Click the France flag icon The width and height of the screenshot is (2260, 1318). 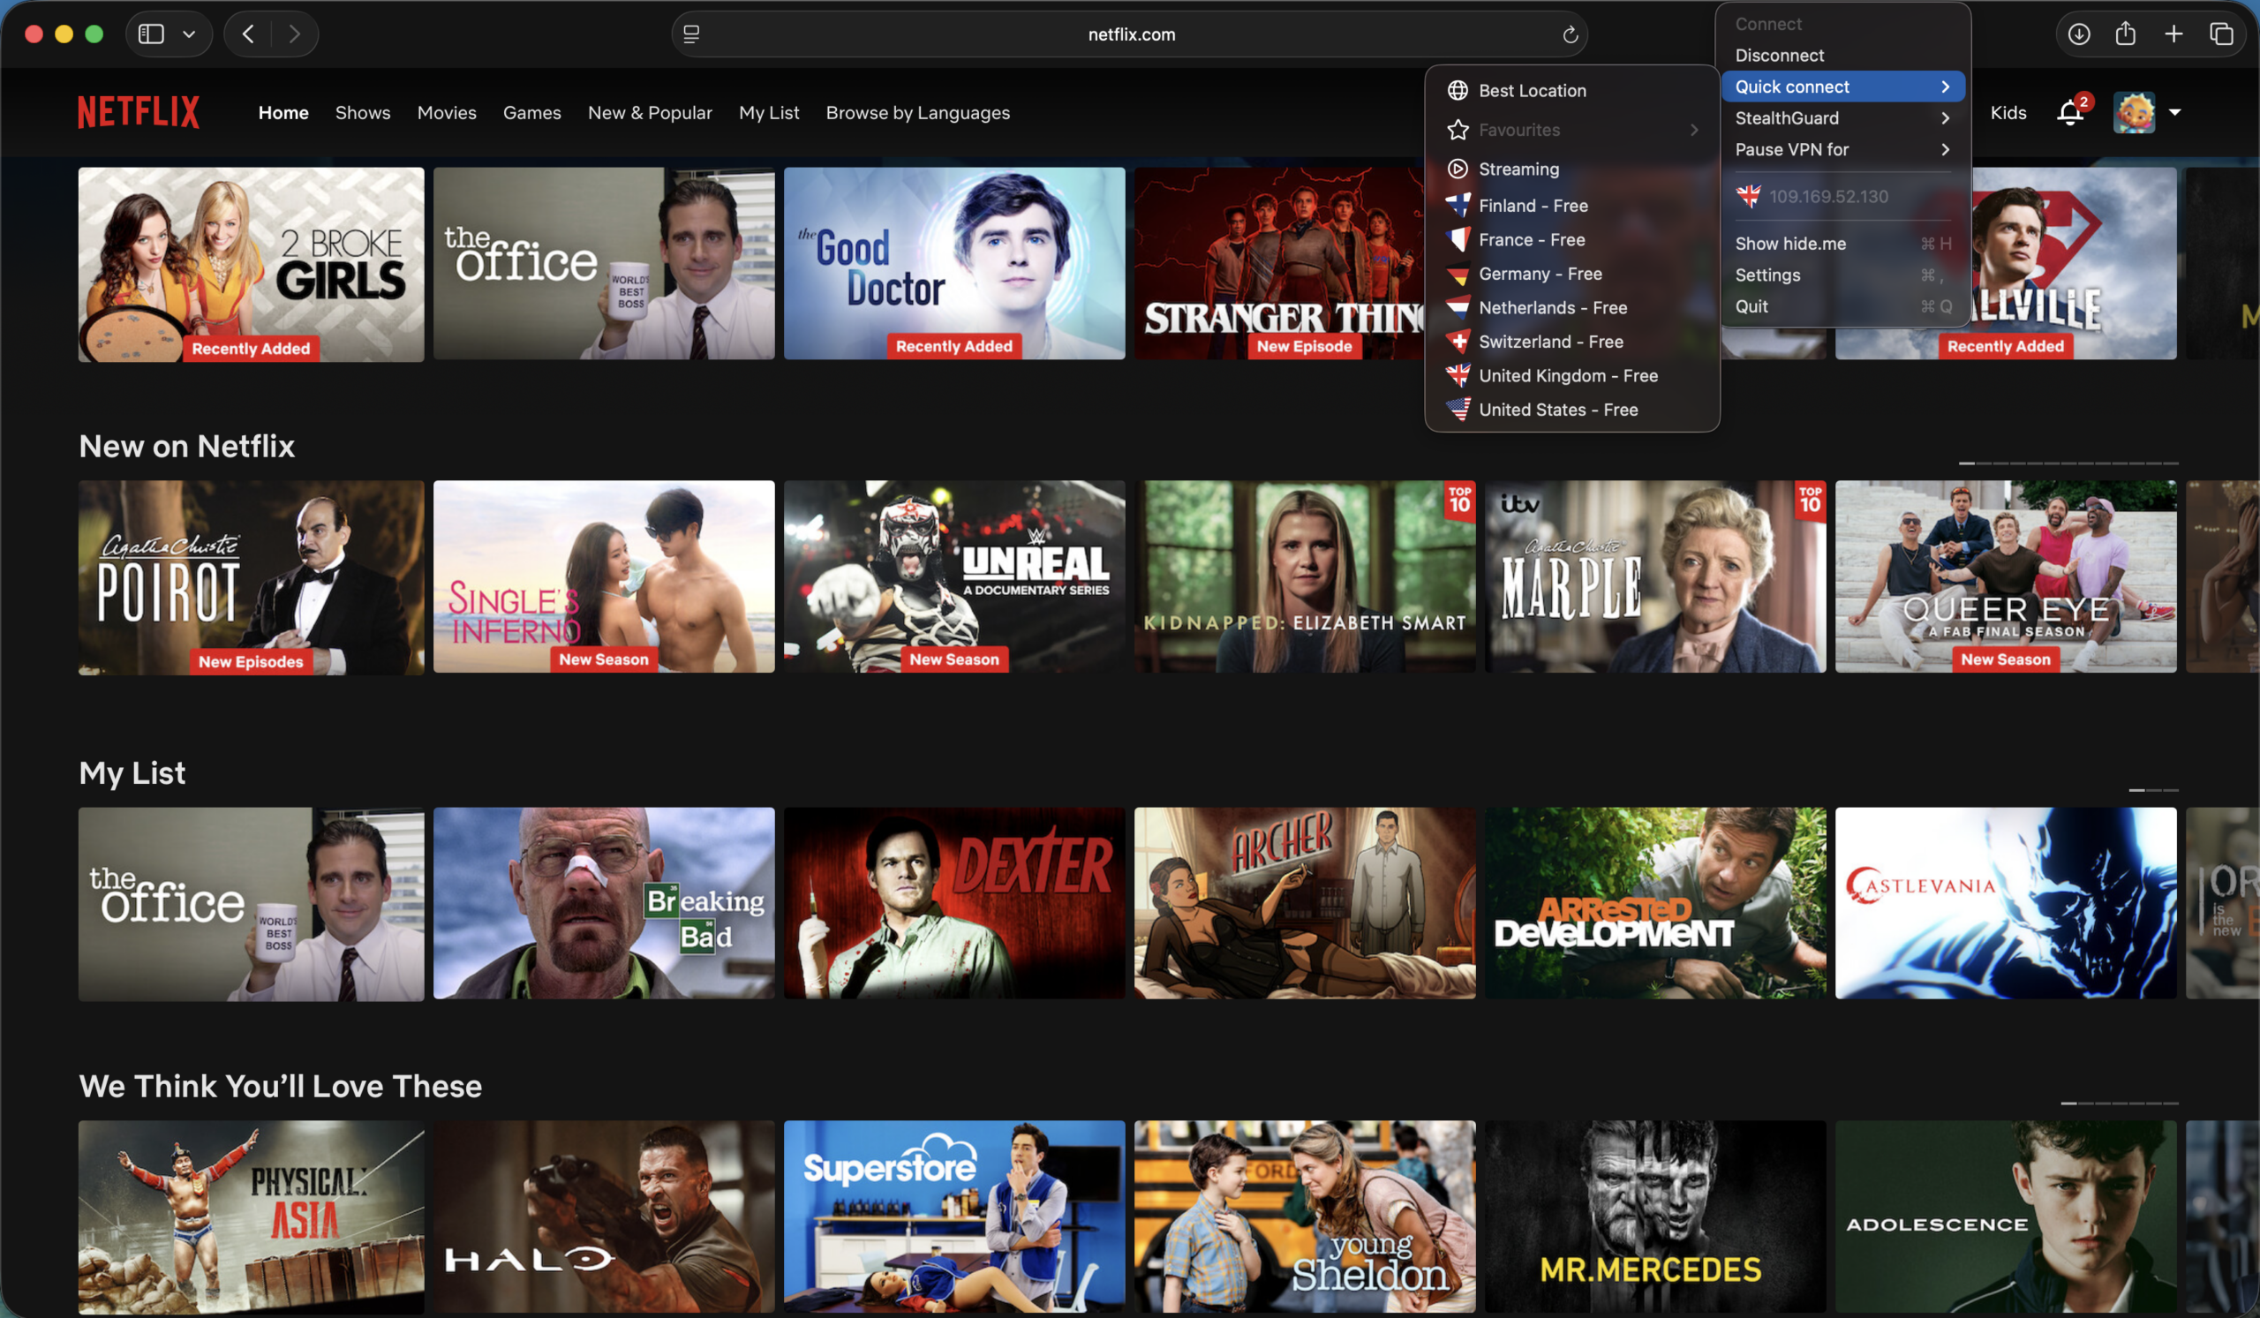[1458, 239]
